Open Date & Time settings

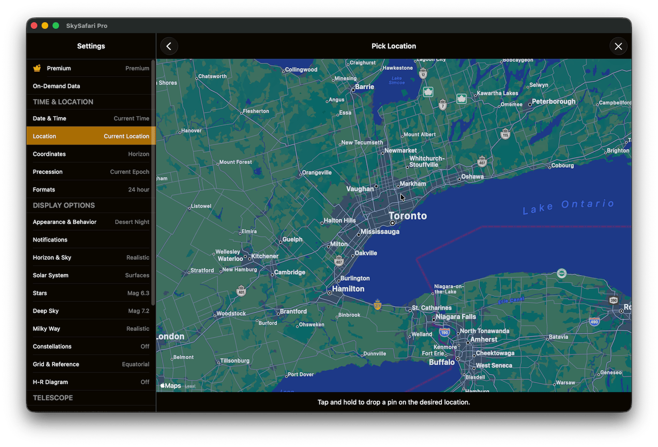pos(91,119)
